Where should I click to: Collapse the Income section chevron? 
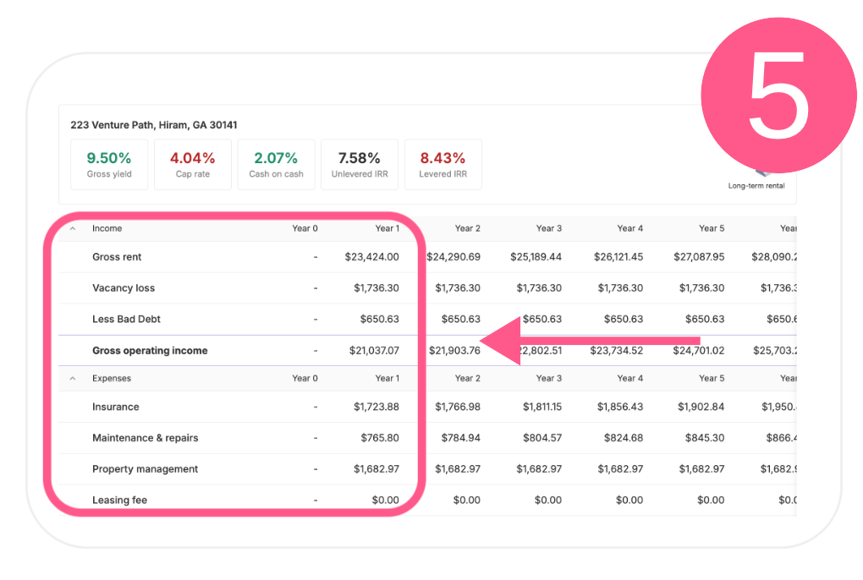pos(73,228)
